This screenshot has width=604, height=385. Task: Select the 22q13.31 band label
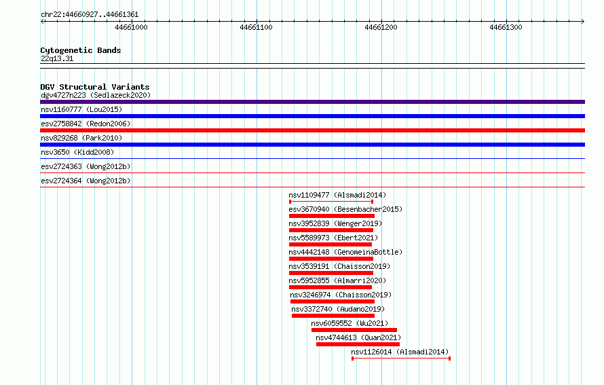[x=57, y=58]
